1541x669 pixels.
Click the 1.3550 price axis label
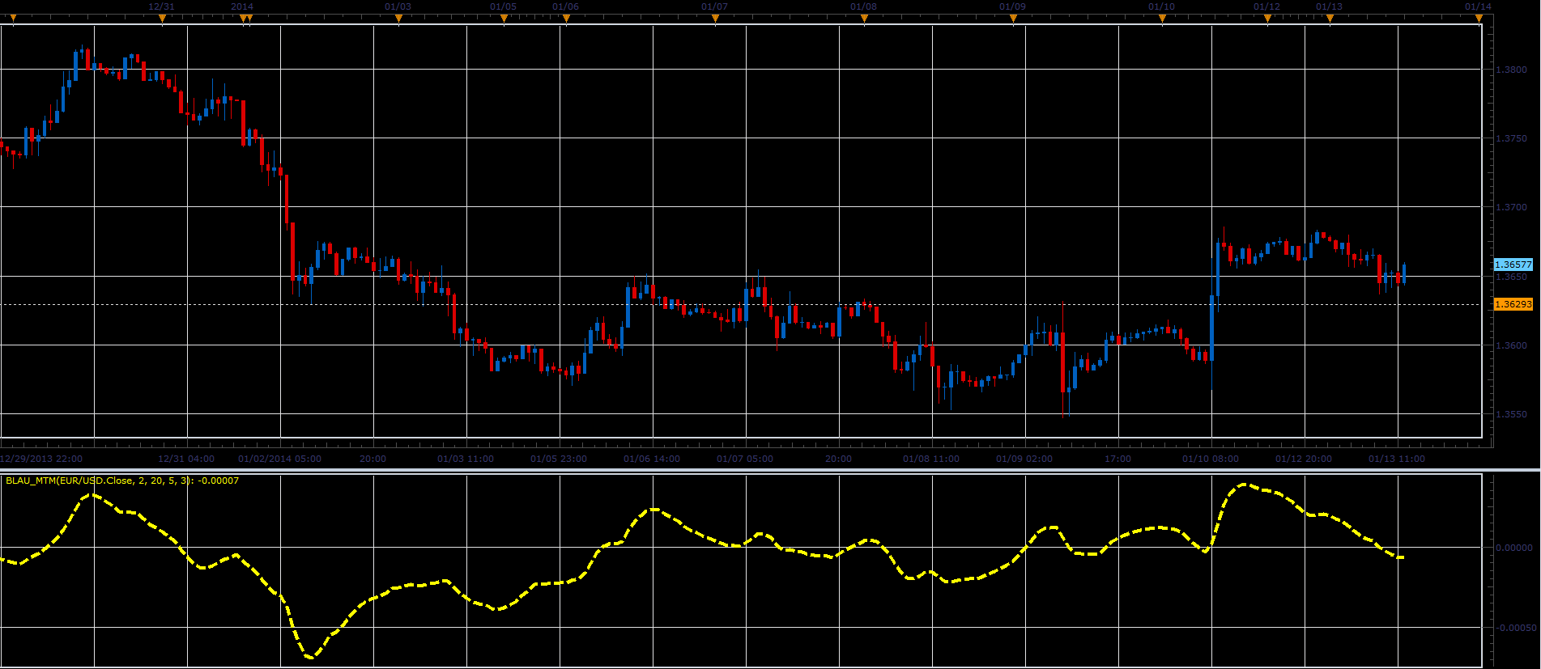pos(1511,414)
